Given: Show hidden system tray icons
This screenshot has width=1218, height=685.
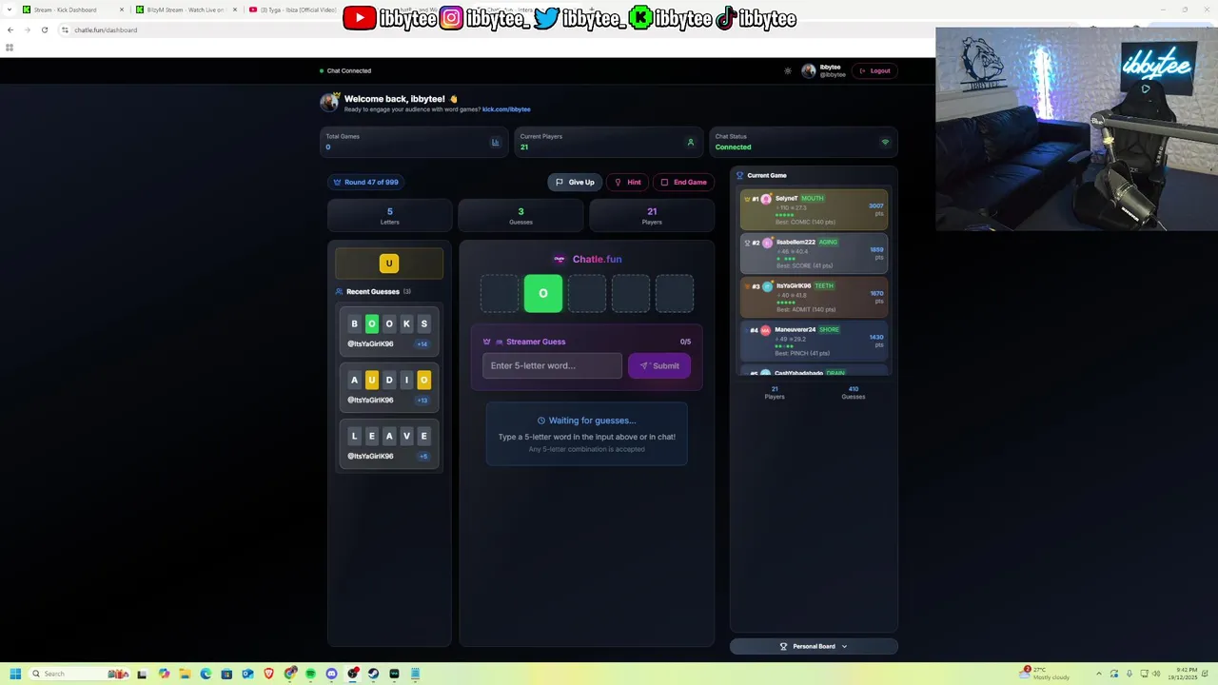Looking at the screenshot, I should 1098,674.
